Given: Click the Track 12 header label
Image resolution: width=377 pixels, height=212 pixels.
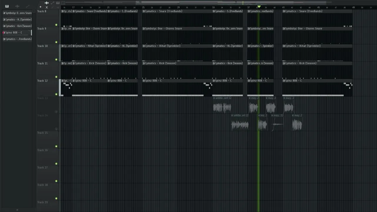Looking at the screenshot, I should 42,81.
